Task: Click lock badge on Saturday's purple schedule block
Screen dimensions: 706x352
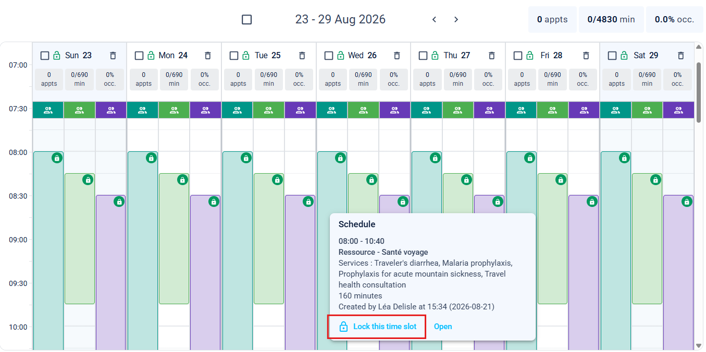Action: click(687, 202)
